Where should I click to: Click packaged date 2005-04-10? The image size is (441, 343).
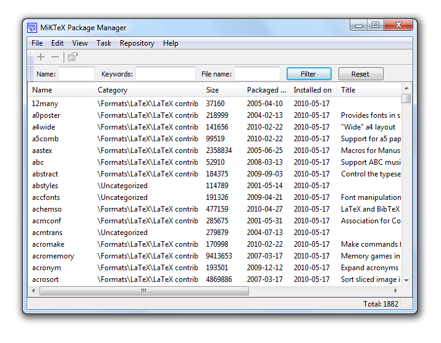[264, 104]
